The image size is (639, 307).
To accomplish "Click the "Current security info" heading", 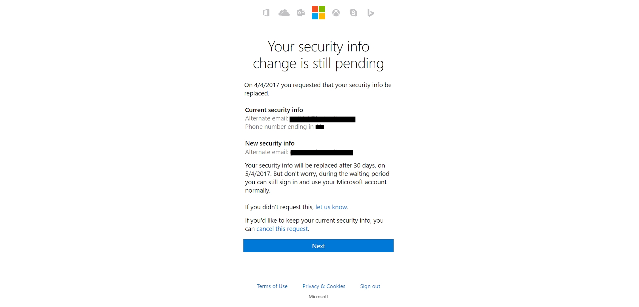I will click(274, 110).
